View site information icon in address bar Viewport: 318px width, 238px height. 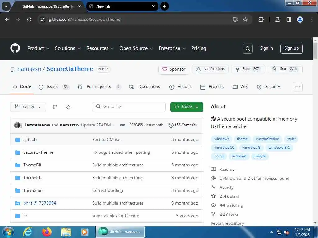(x=42, y=20)
